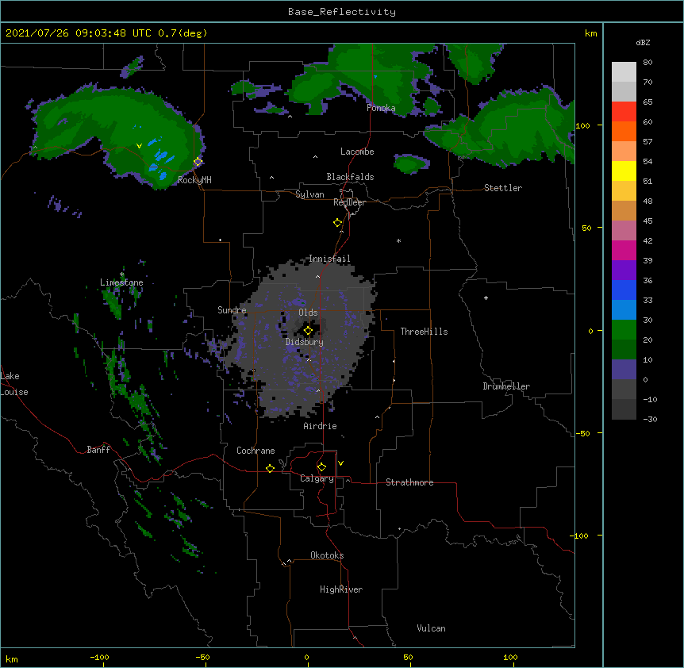
Task: Select the Drumheller label
Action: 506,386
